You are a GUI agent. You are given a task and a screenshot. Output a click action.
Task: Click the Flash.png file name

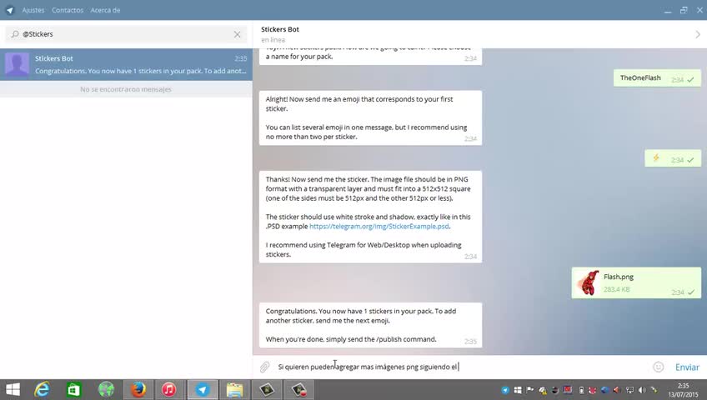coord(619,277)
